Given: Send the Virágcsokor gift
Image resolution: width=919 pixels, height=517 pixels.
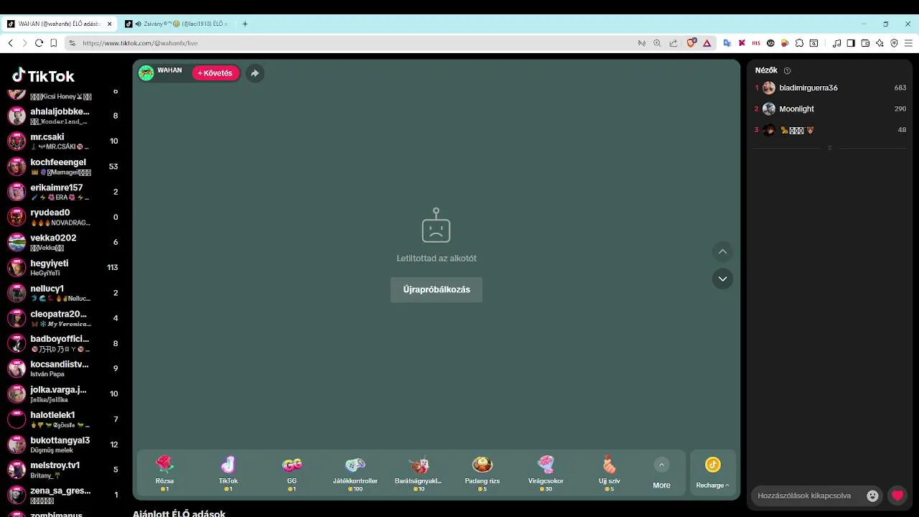Looking at the screenshot, I should pos(546,473).
